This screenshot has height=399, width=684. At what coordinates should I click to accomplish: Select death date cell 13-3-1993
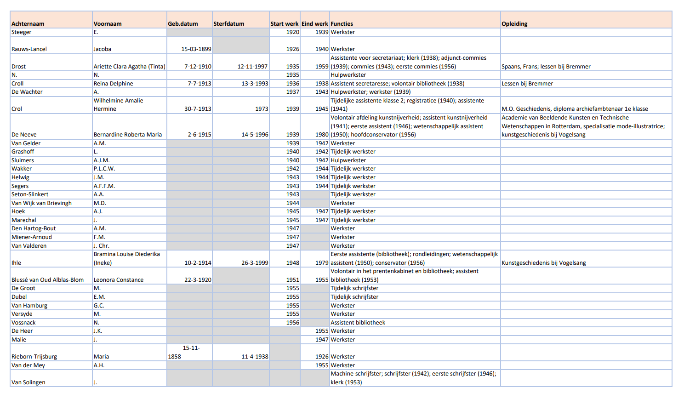(255, 84)
